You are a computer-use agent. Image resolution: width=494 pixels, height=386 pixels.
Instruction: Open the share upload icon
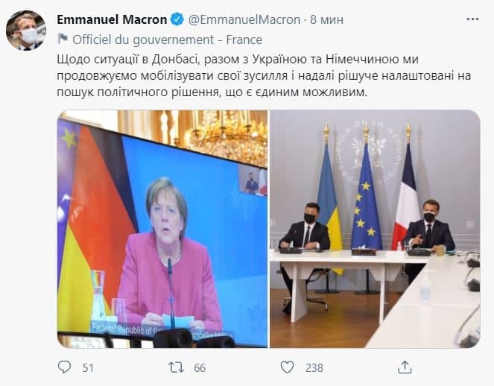[405, 367]
